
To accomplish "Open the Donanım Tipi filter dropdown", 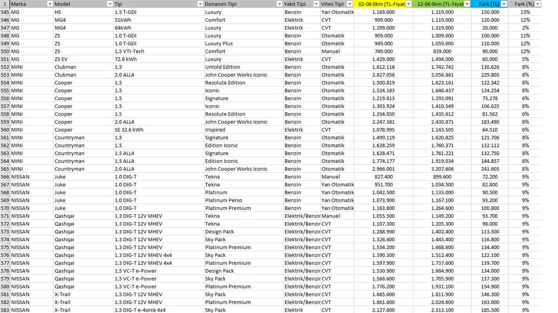I will (279, 4).
